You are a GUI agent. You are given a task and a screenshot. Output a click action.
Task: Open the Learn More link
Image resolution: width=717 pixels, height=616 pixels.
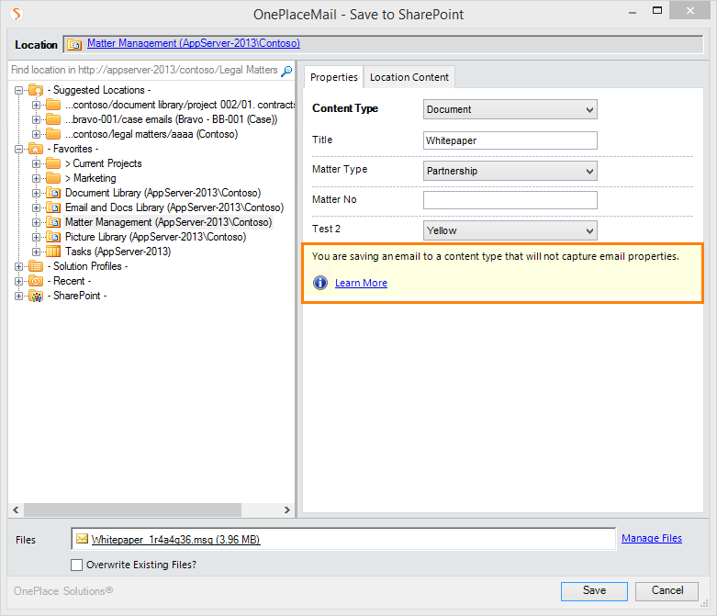coord(361,283)
